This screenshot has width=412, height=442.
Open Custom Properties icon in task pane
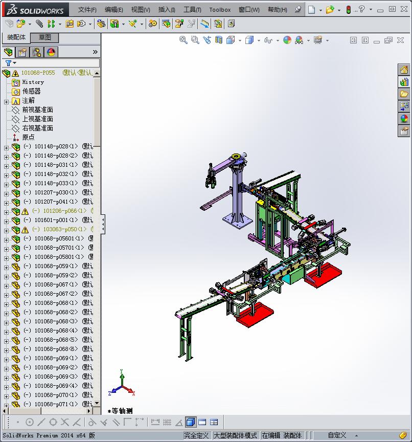coord(404,131)
